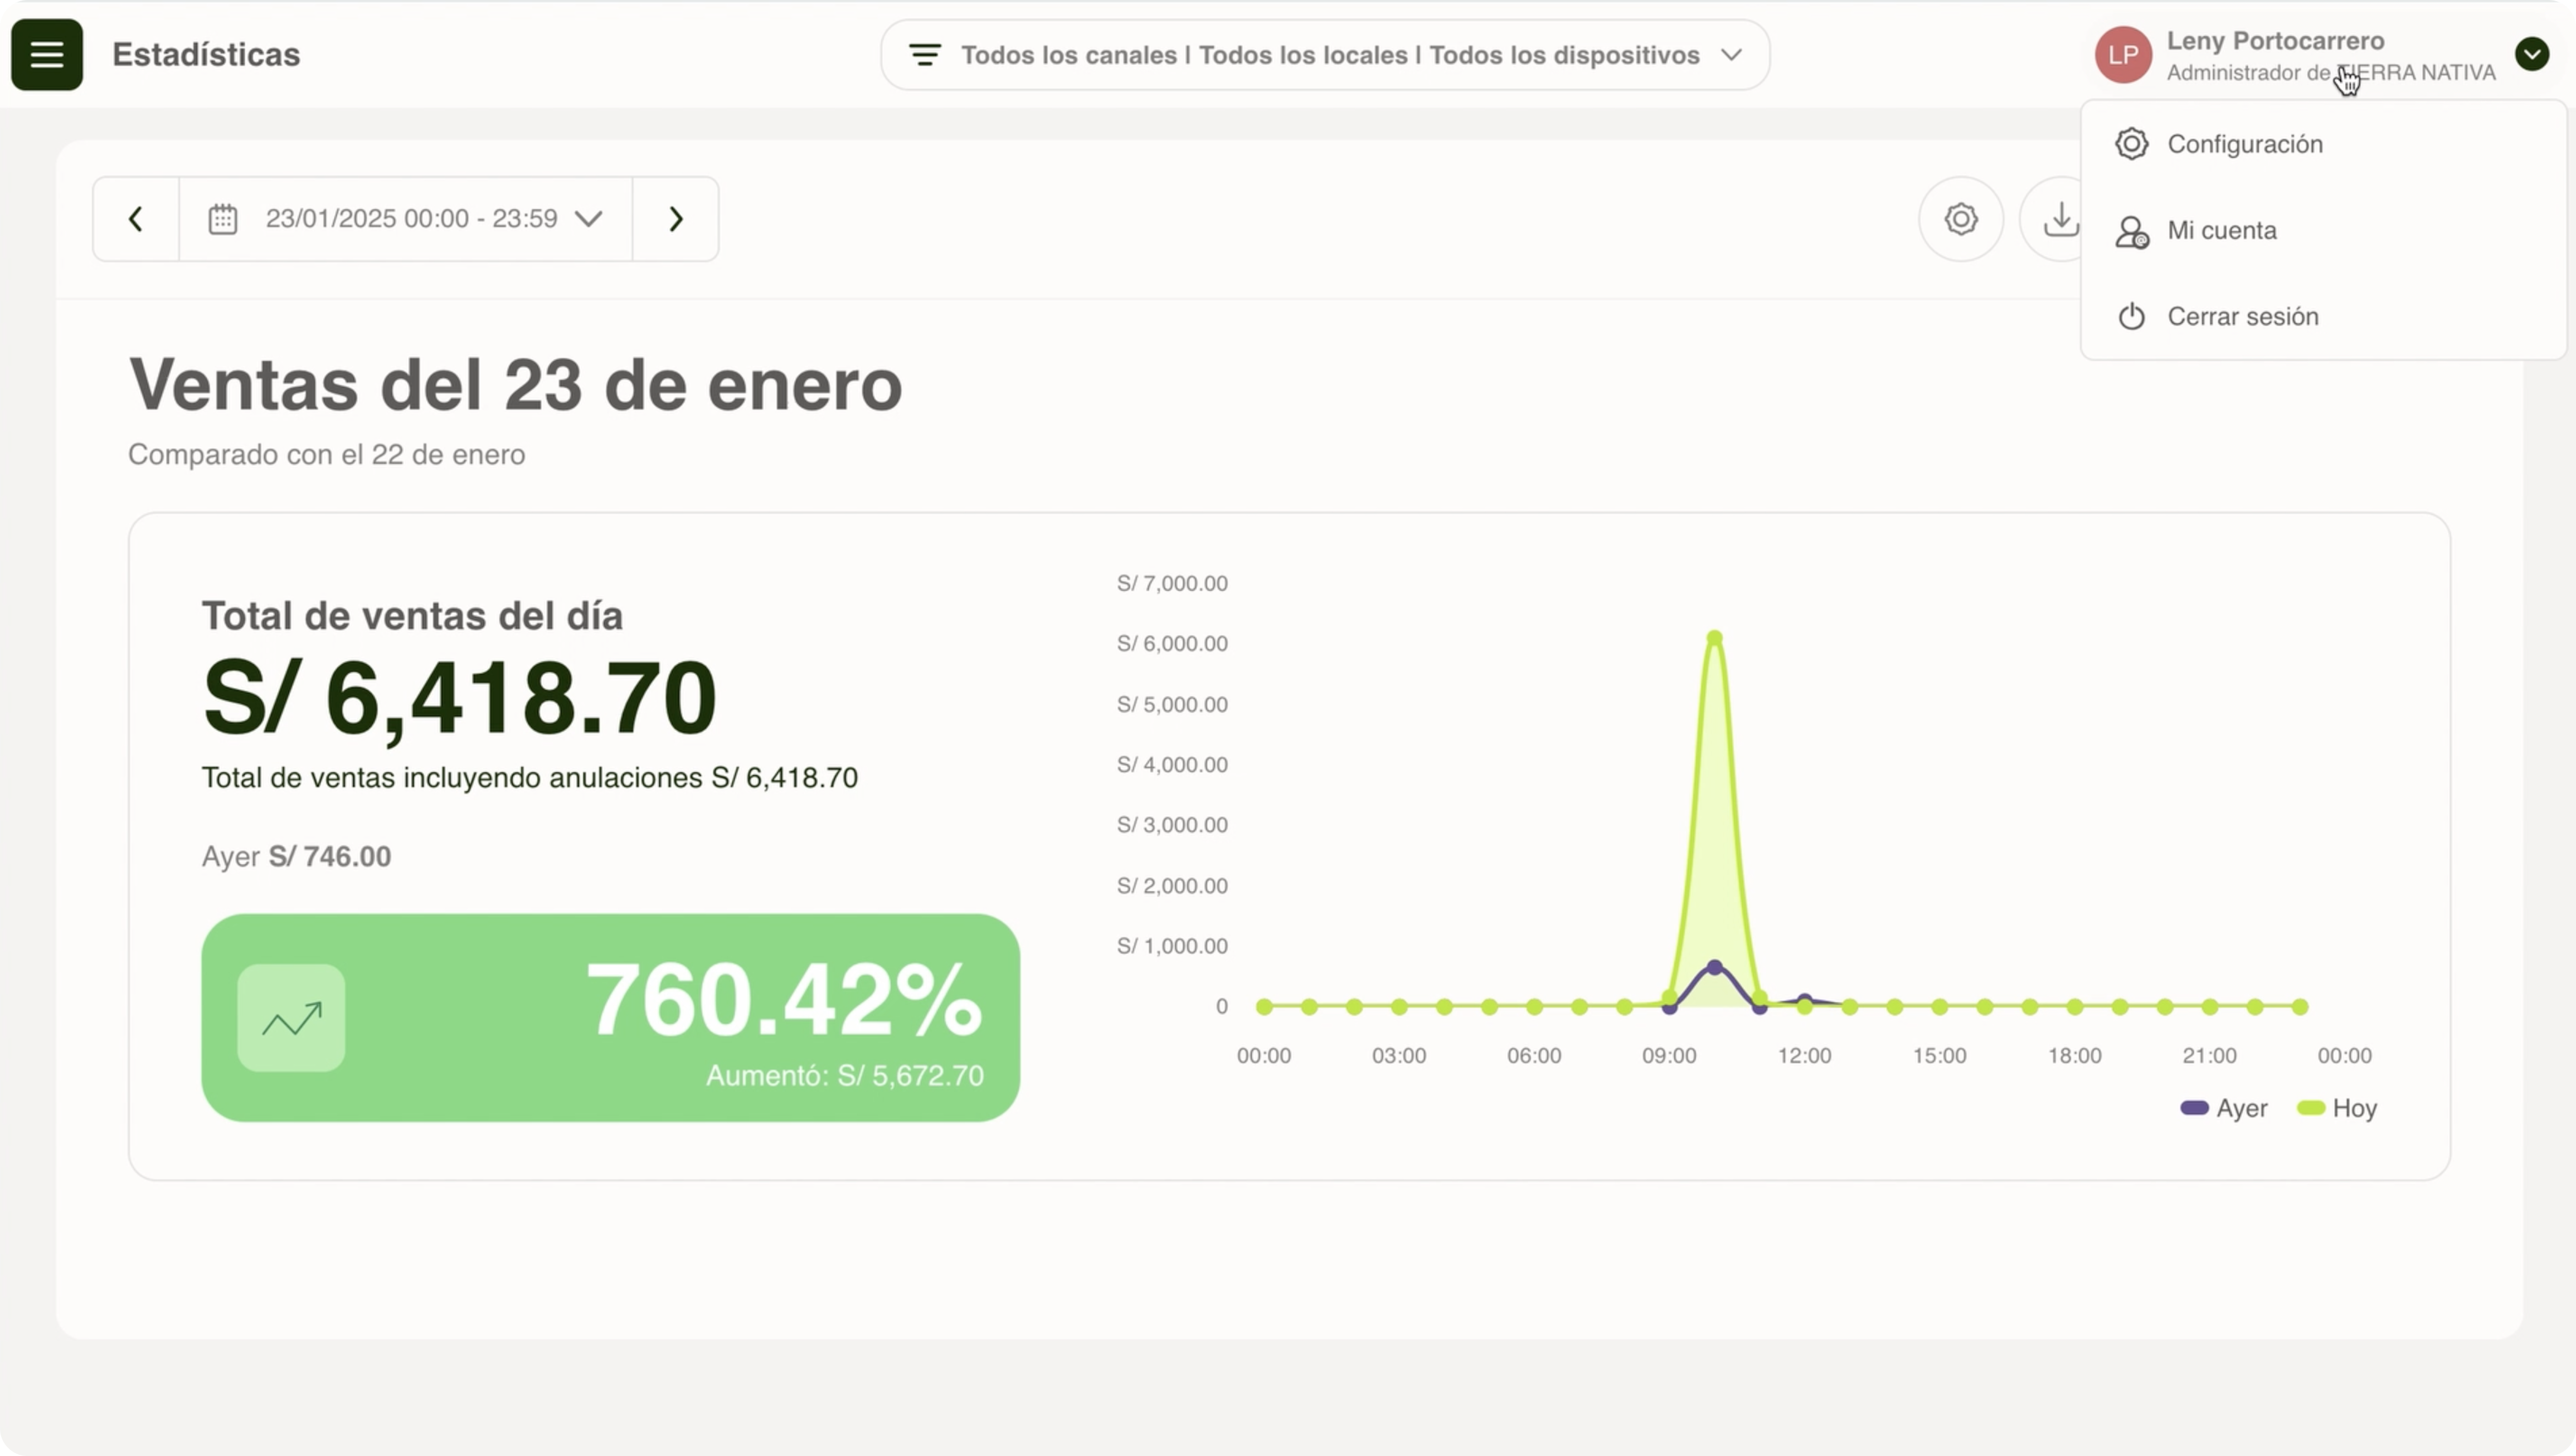
Task: Open Mi cuenta menu entry
Action: point(2221,230)
